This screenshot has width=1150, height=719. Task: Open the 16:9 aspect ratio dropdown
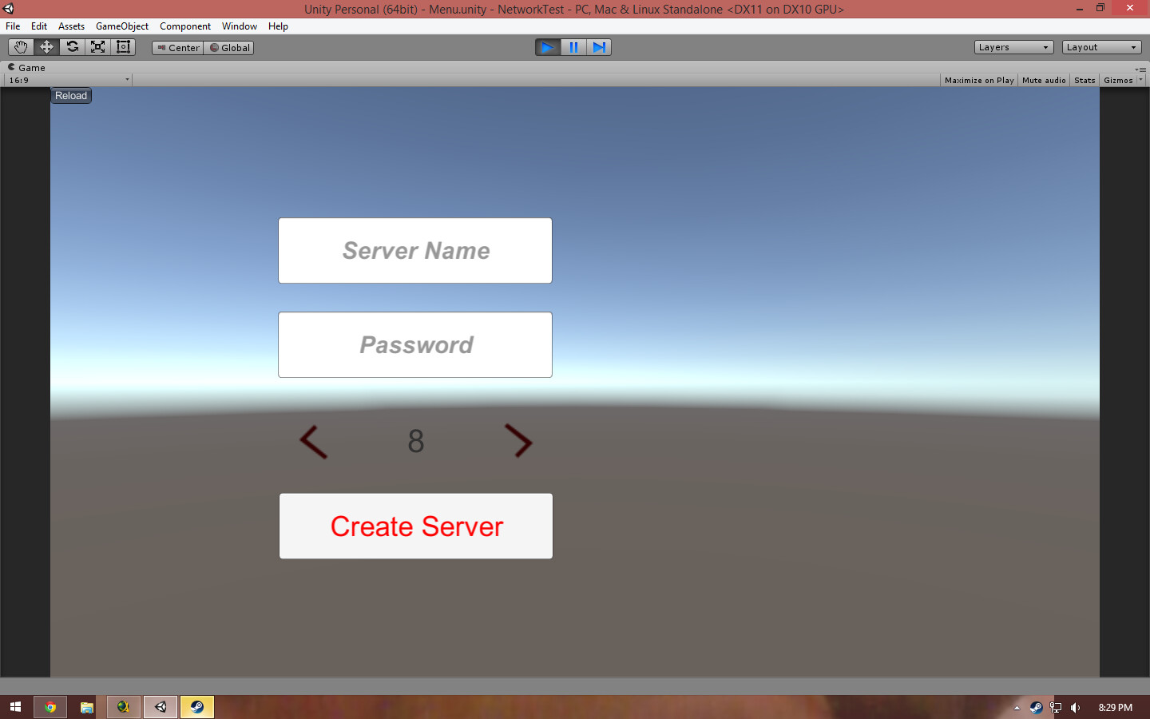68,79
